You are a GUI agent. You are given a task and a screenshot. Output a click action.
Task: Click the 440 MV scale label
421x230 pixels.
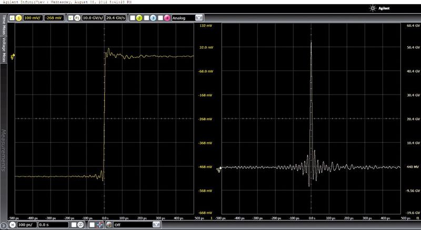click(414, 167)
